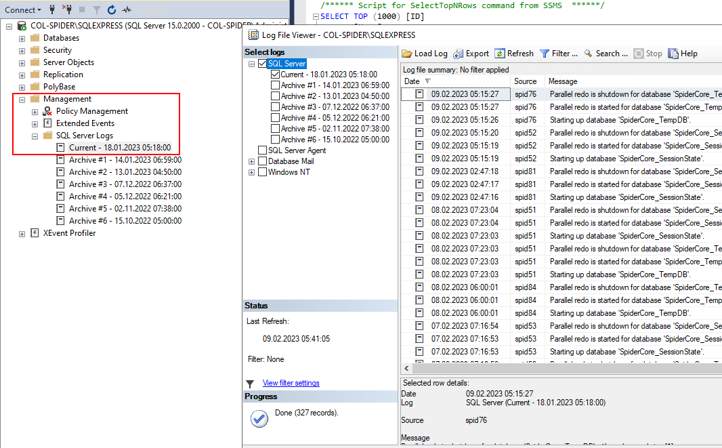Expand Windows NT in Select logs
The height and width of the screenshot is (448, 722).
[251, 172]
